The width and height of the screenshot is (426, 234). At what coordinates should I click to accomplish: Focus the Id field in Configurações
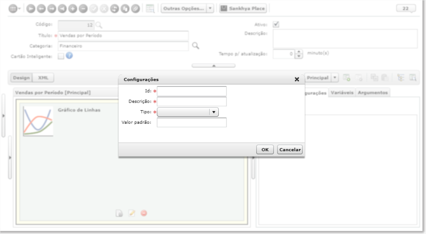pyautogui.click(x=192, y=91)
